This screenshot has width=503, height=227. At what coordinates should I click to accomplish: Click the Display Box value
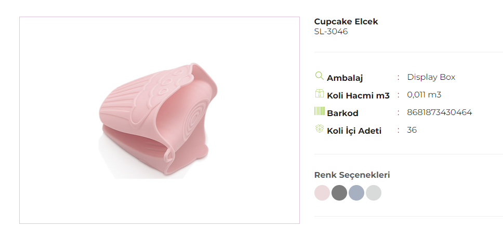431,77
